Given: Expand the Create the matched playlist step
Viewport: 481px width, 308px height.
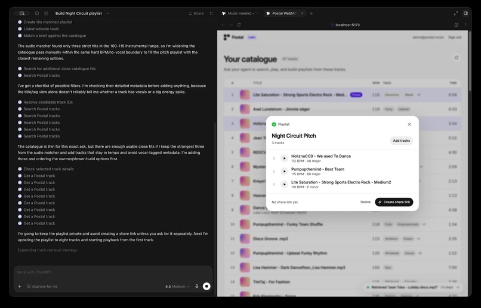Looking at the screenshot, I should coord(45,22).
